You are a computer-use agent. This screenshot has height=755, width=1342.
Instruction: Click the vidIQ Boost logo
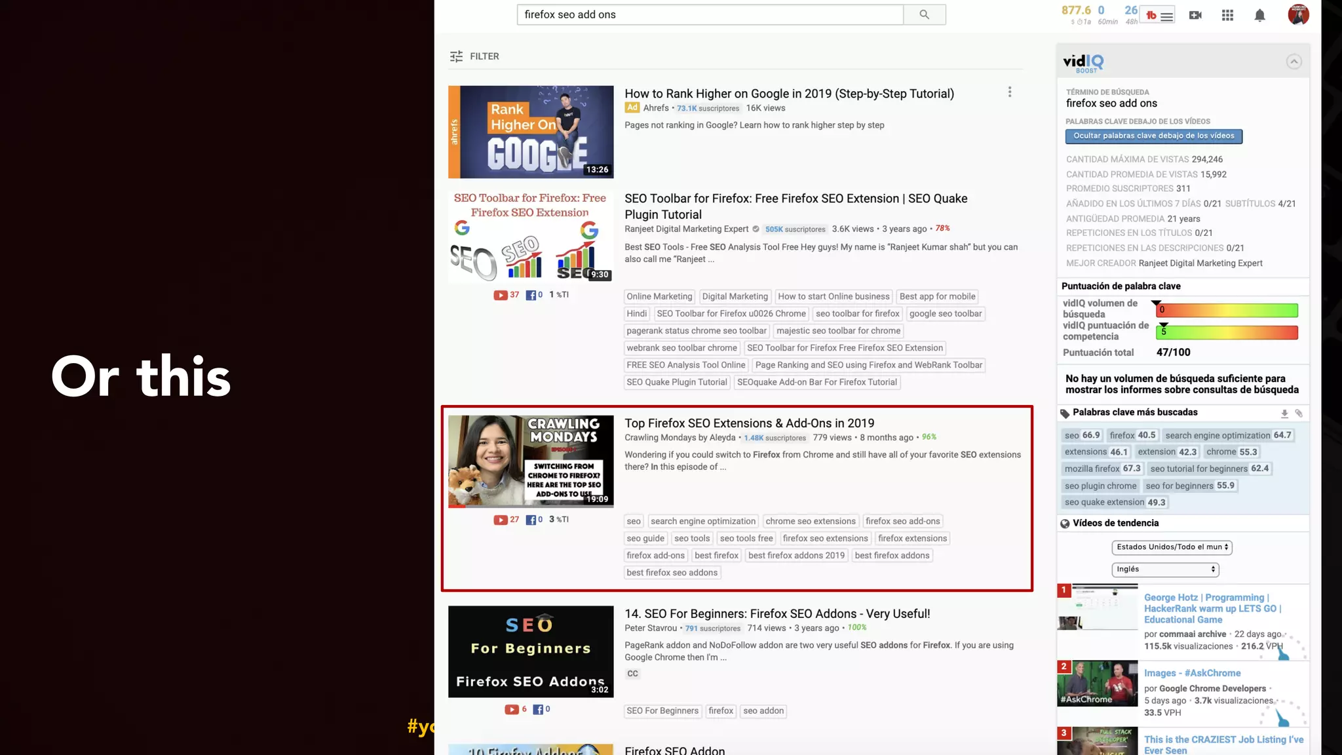1083,63
